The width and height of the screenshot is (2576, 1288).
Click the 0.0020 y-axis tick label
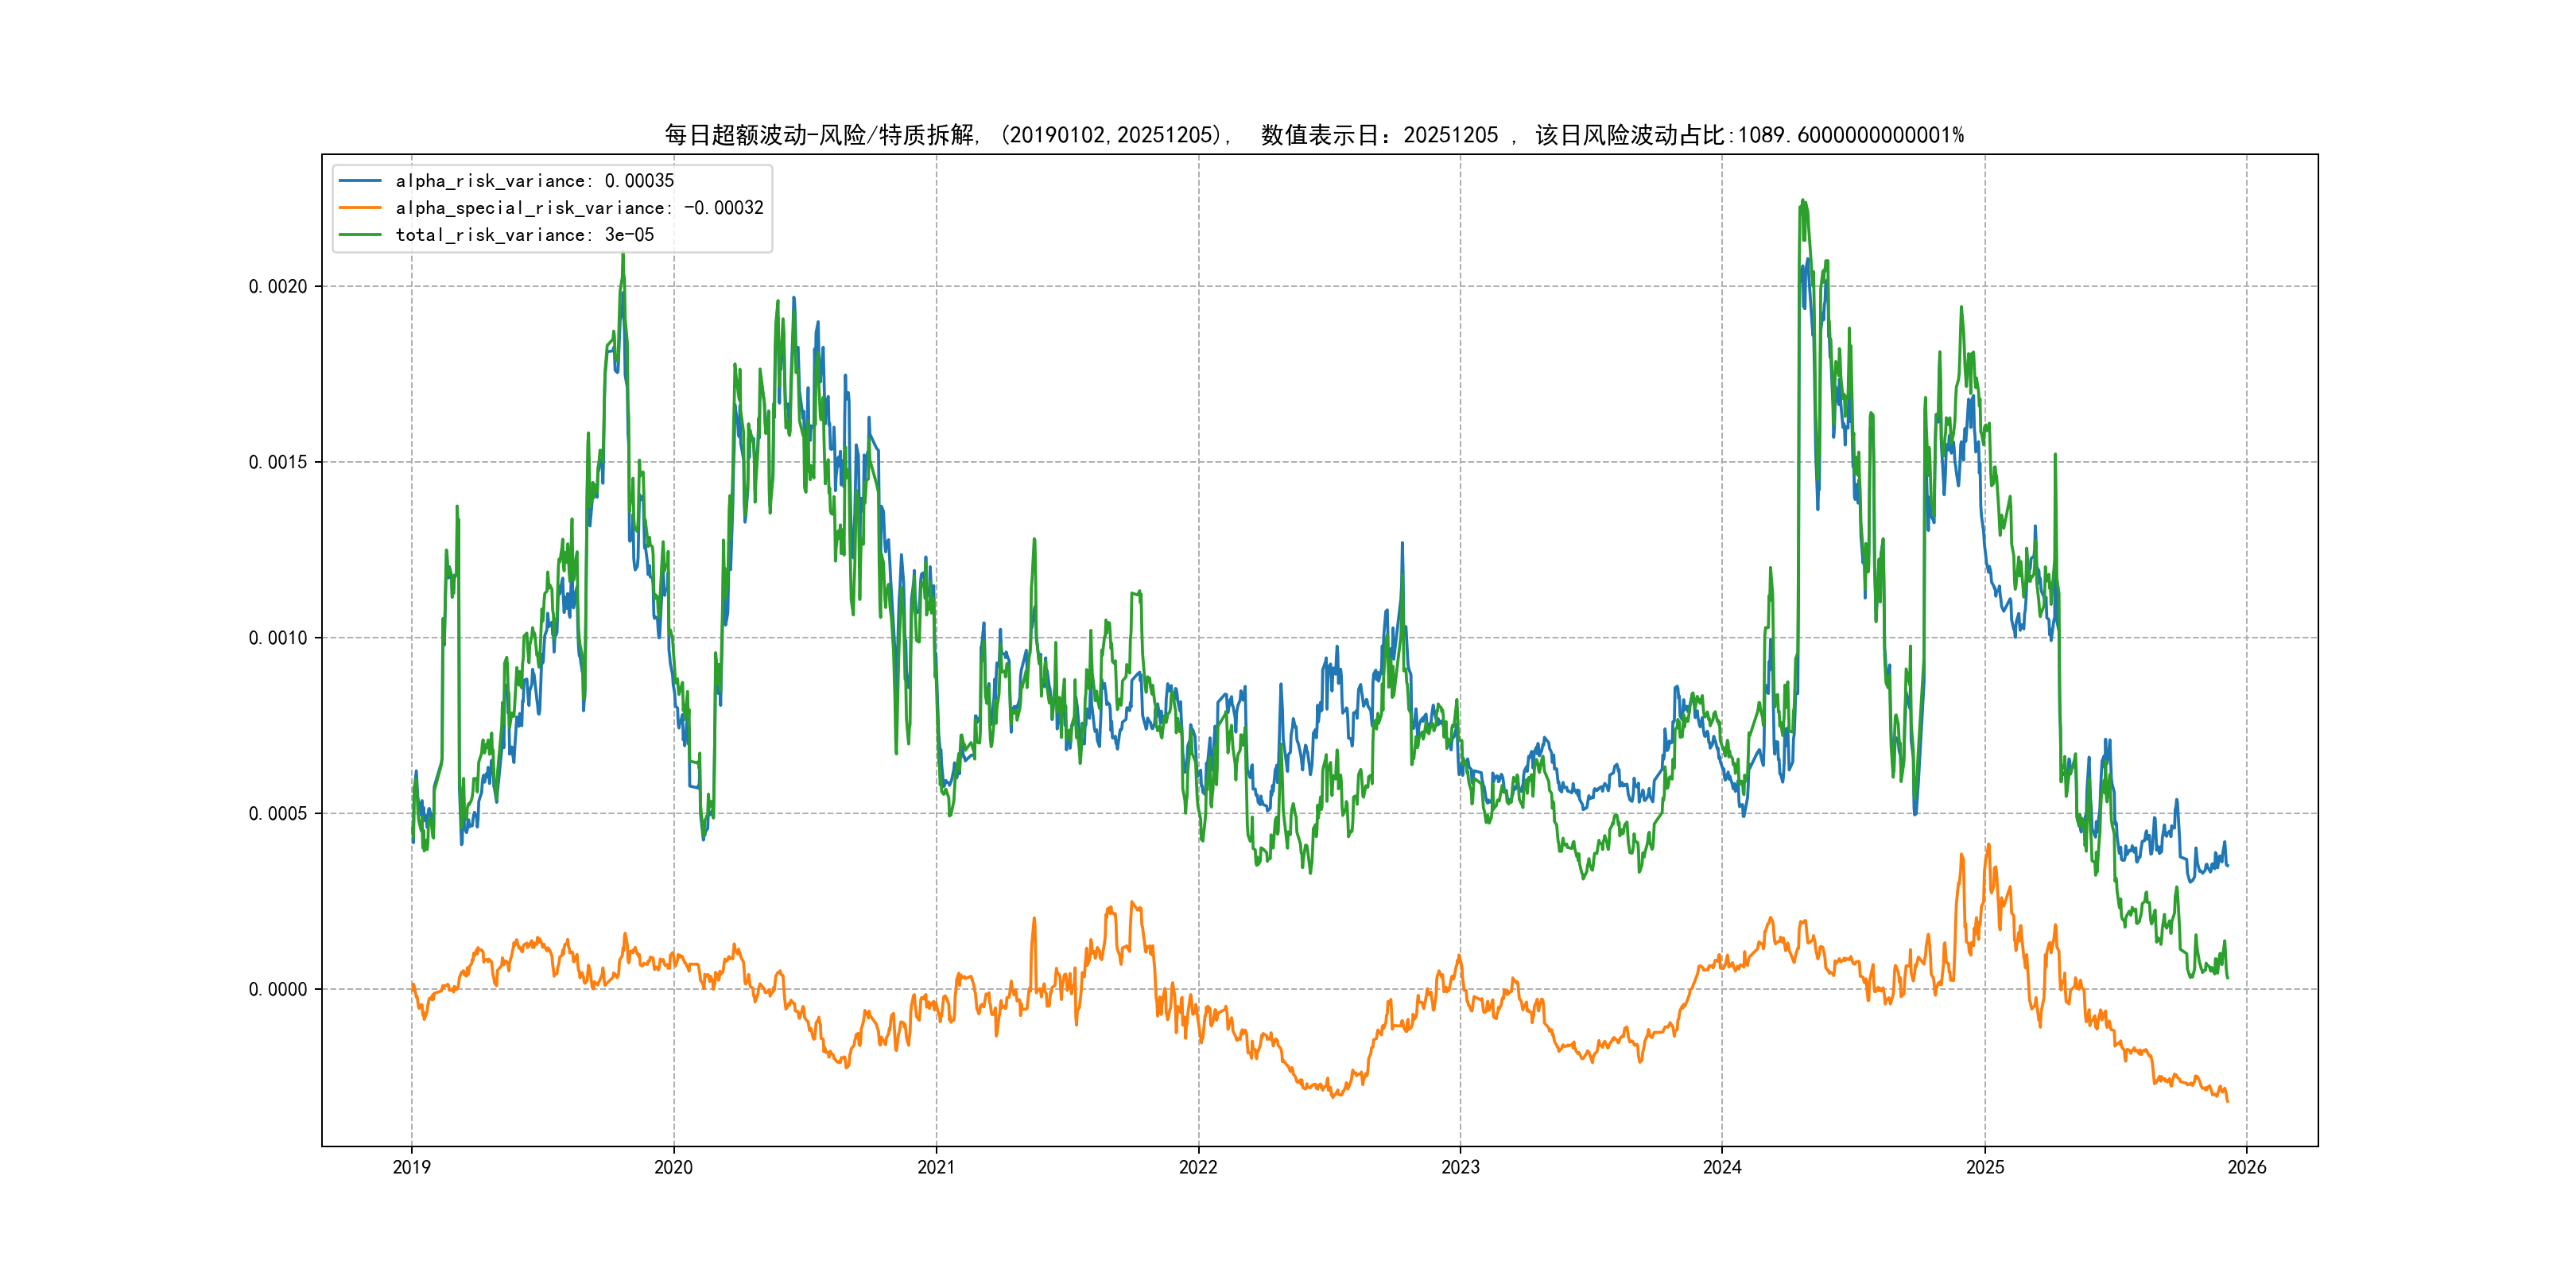[278, 287]
